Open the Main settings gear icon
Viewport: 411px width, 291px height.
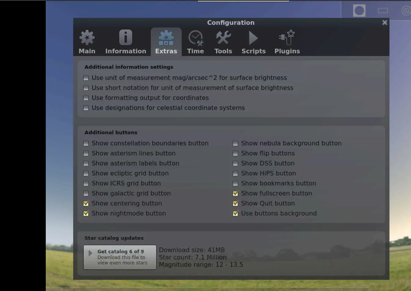click(x=87, y=38)
